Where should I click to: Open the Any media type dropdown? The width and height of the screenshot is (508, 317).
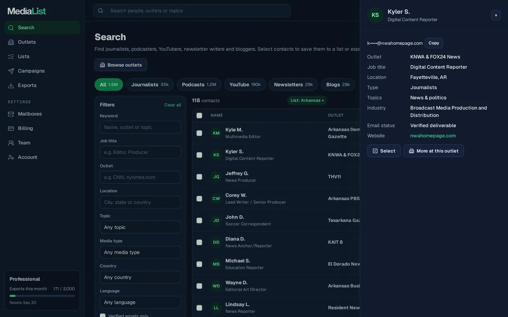click(x=140, y=252)
